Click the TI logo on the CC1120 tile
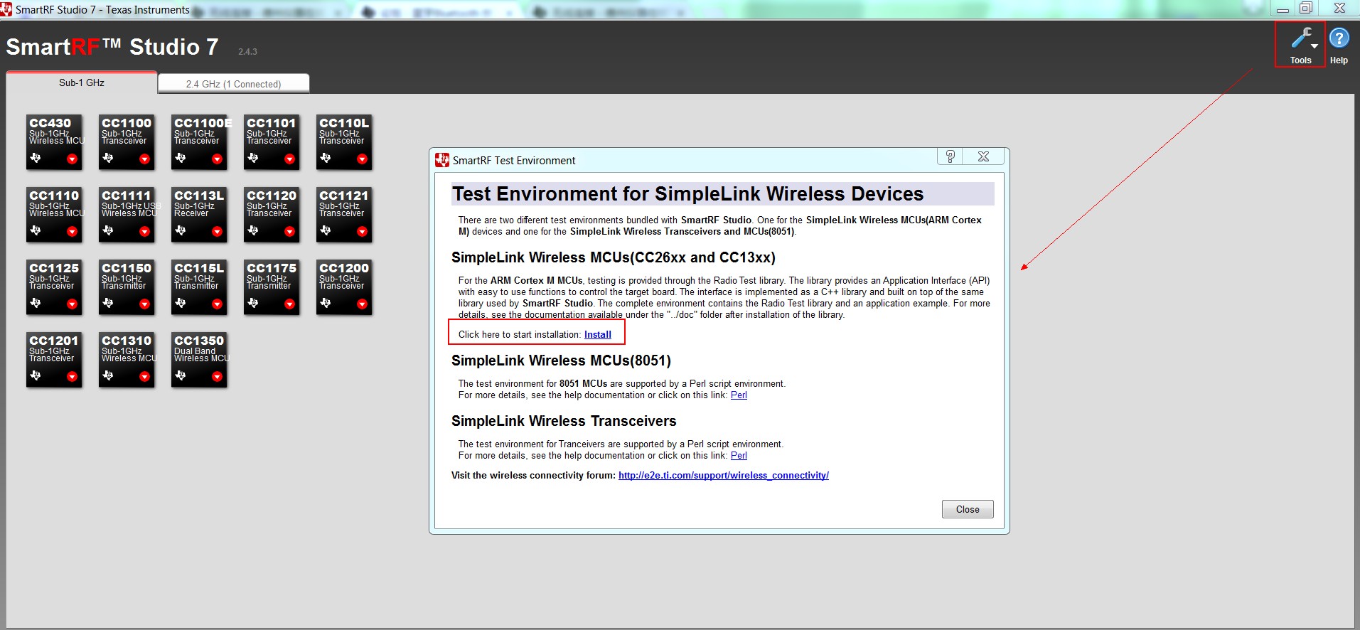Image resolution: width=1360 pixels, height=630 pixels. [x=253, y=230]
